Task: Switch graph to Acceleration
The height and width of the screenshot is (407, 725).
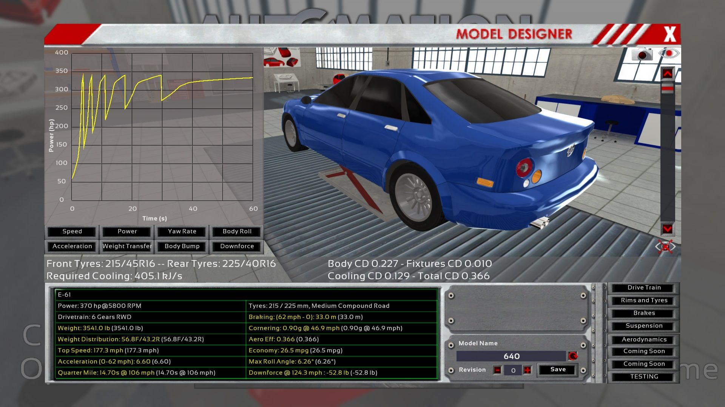Action: (72, 246)
